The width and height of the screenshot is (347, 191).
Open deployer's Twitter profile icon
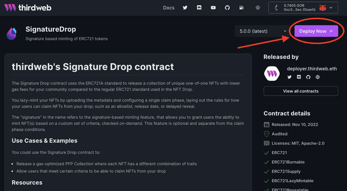coord(290,77)
